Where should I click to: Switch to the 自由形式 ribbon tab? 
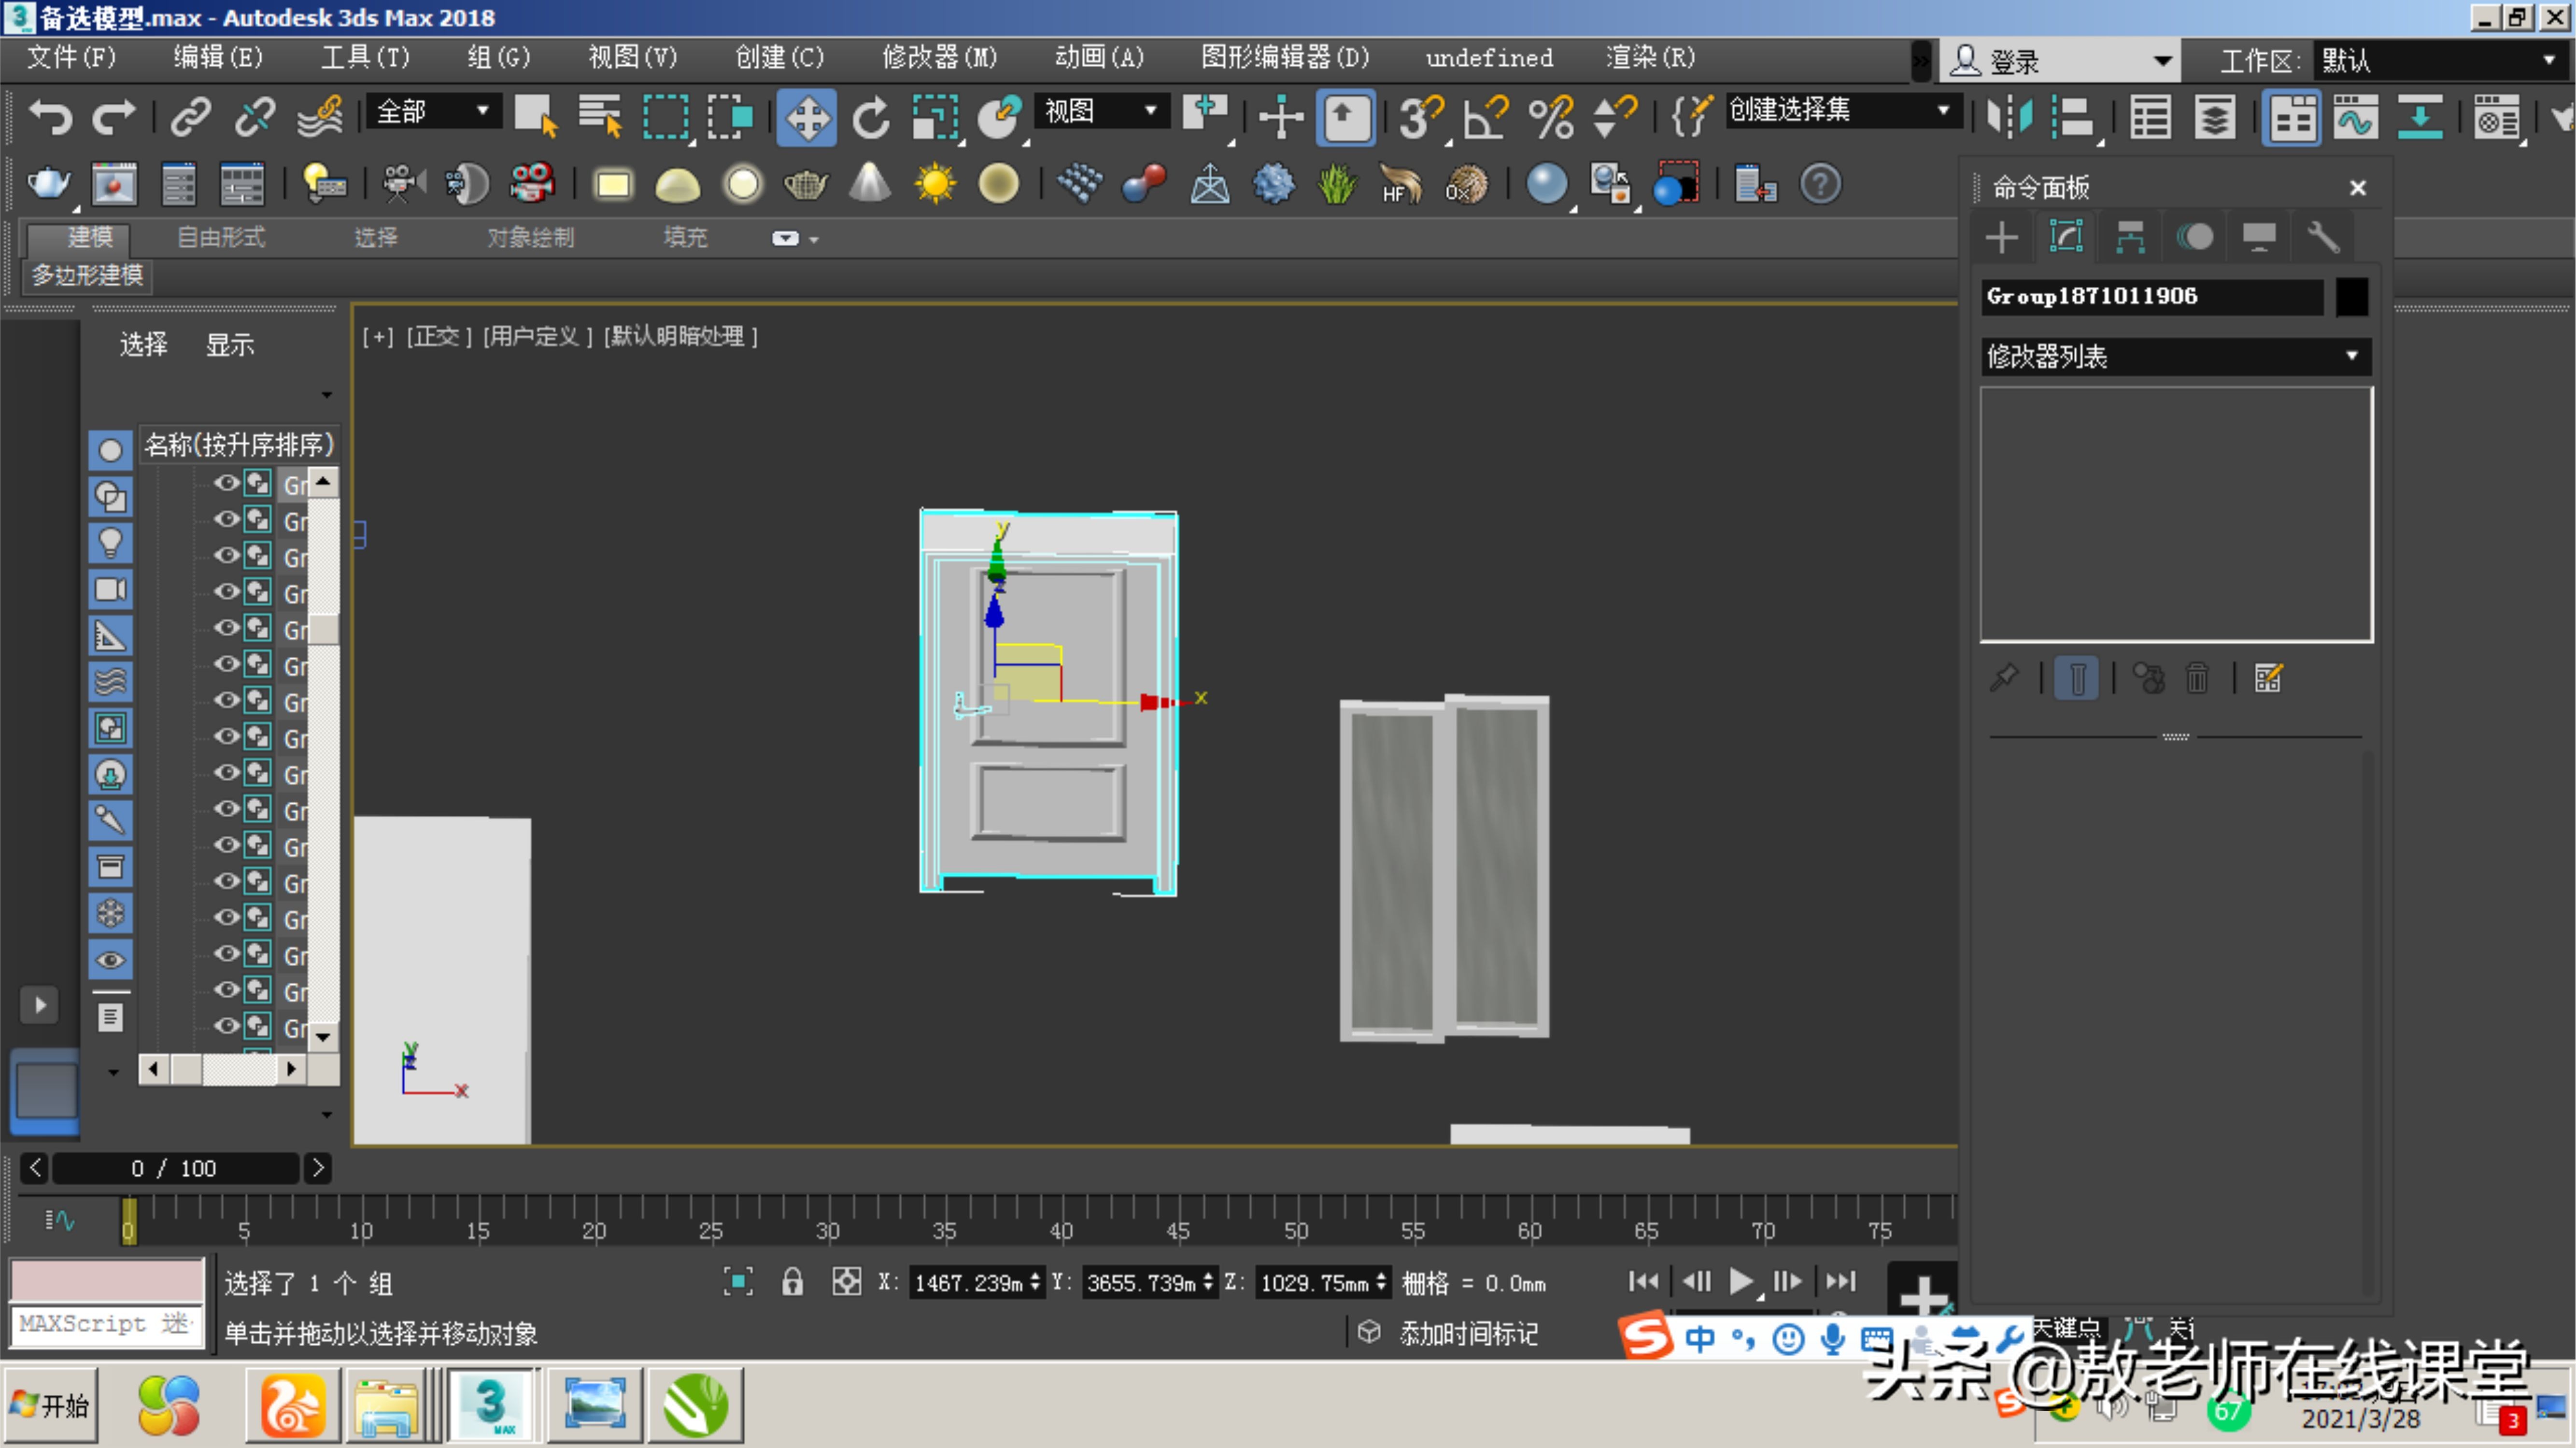(x=221, y=238)
